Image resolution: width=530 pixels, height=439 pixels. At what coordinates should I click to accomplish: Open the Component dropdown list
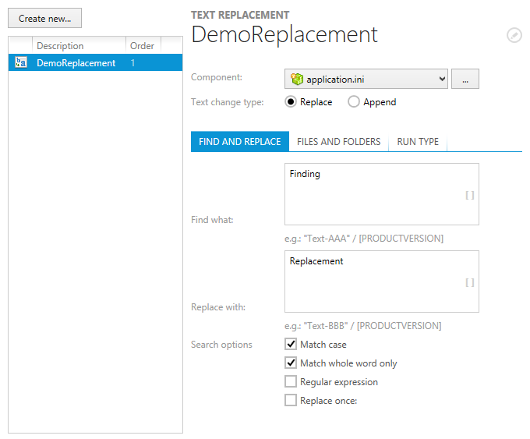443,79
